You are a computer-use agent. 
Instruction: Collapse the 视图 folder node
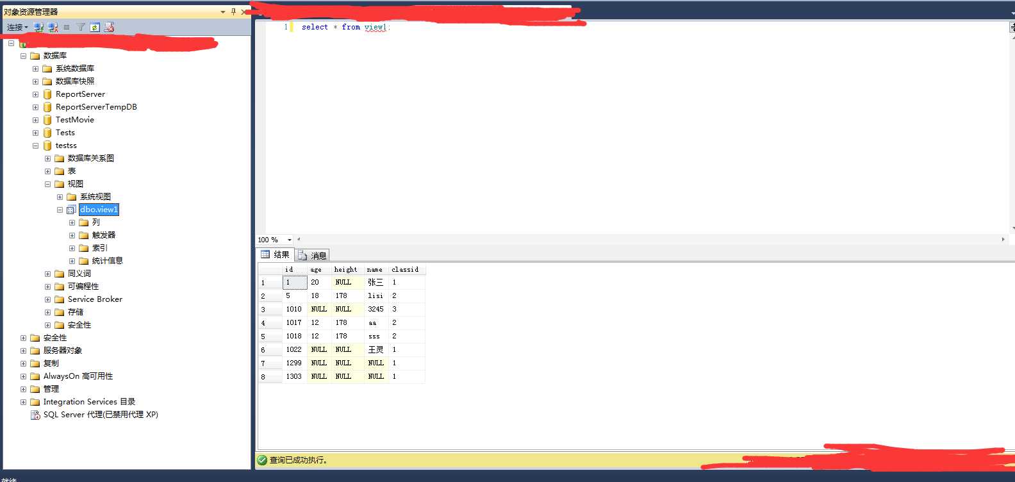[x=47, y=184]
